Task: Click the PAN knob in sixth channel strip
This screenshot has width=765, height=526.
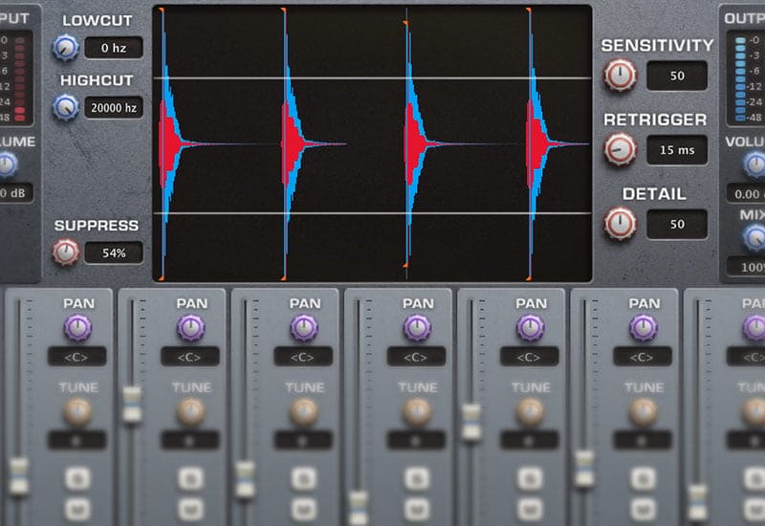Action: tap(644, 328)
